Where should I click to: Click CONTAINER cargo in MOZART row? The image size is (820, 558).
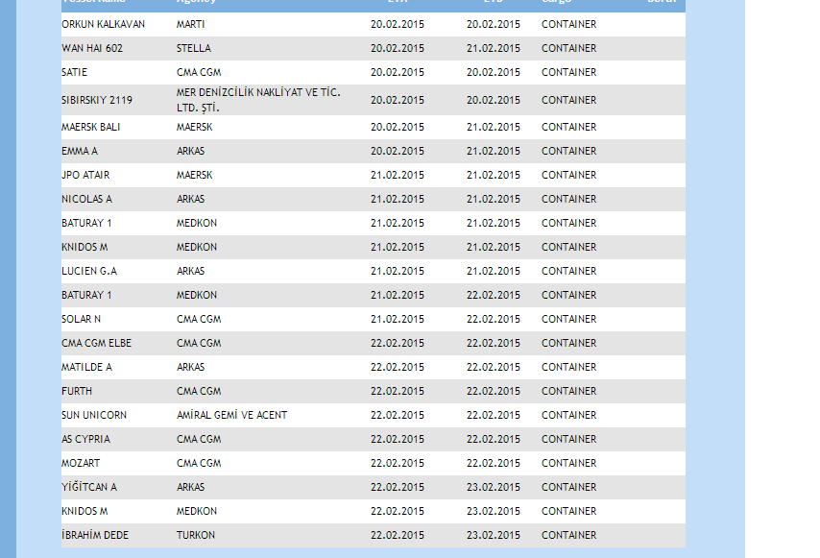pyautogui.click(x=569, y=464)
